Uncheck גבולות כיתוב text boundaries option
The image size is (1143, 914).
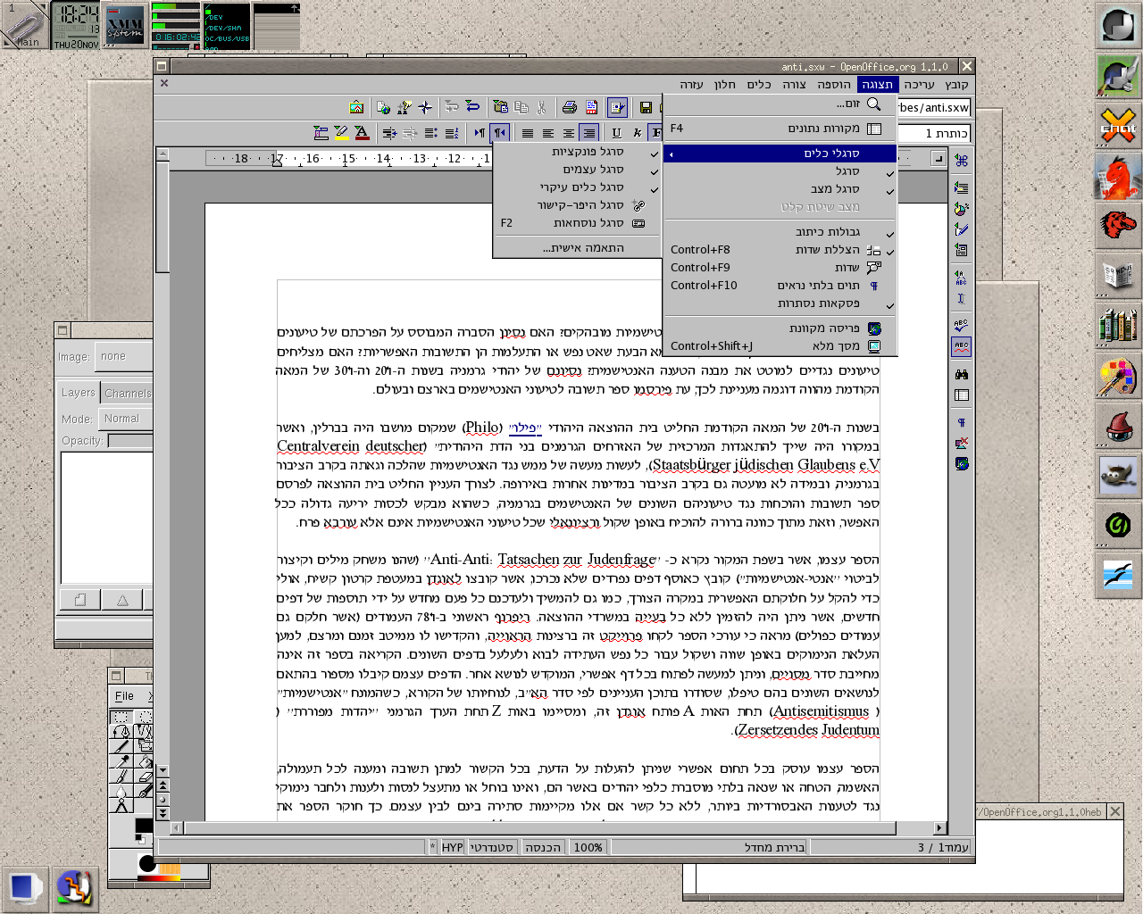pyautogui.click(x=827, y=232)
